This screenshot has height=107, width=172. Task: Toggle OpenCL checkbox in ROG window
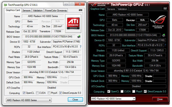[109, 91]
